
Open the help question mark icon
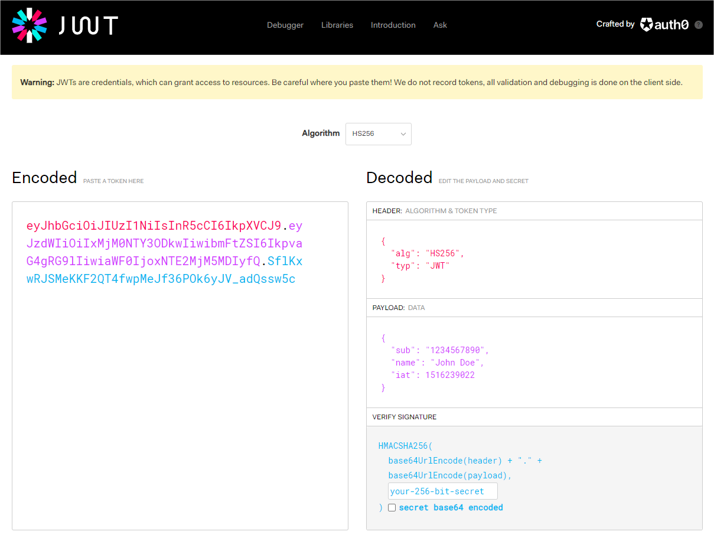(x=699, y=24)
